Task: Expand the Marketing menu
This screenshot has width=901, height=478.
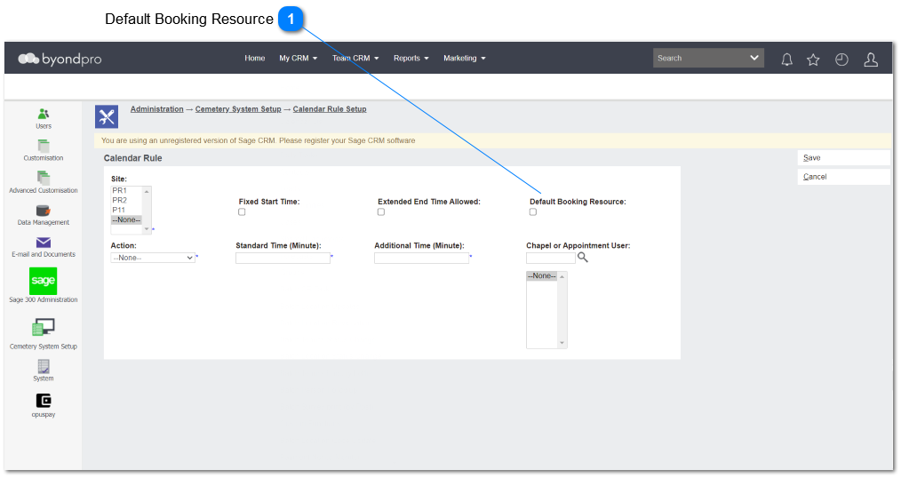Action: pos(465,58)
